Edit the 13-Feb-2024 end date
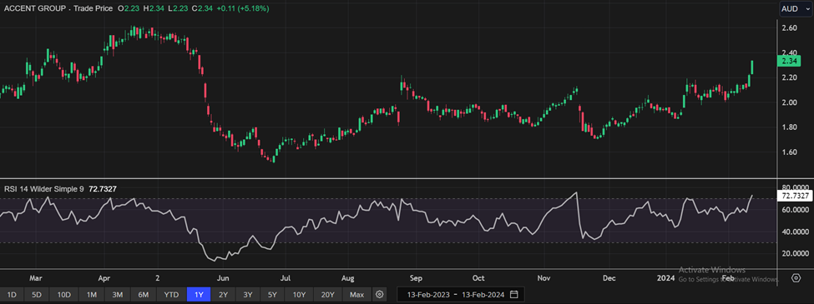The width and height of the screenshot is (814, 304). (x=483, y=295)
